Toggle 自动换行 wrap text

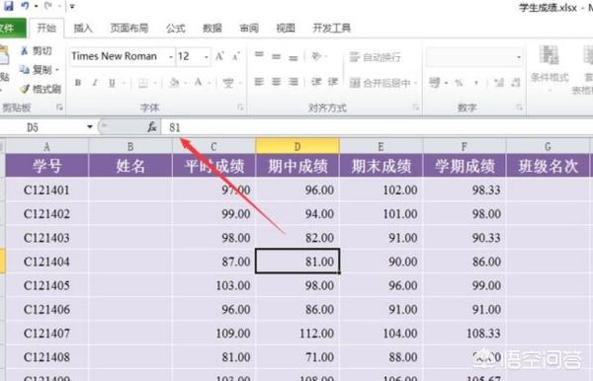point(375,57)
